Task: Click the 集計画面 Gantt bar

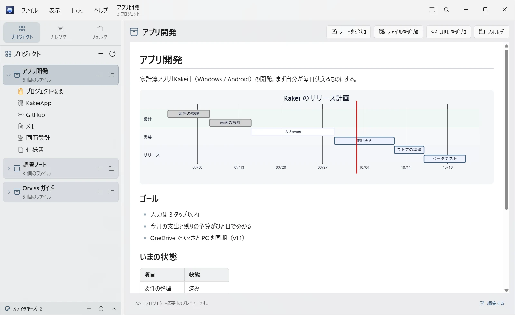Action: [x=364, y=141]
